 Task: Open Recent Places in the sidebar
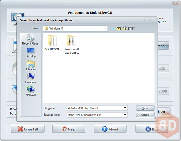pyautogui.click(x=31, y=39)
